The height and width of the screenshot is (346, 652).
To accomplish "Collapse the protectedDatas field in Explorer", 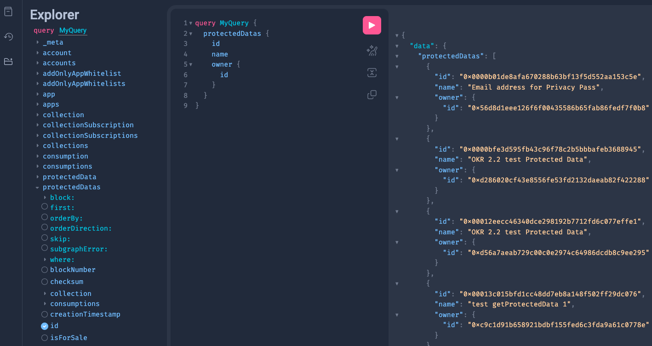I will [38, 187].
